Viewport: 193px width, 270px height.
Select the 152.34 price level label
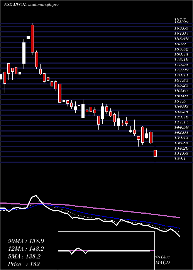181,112
